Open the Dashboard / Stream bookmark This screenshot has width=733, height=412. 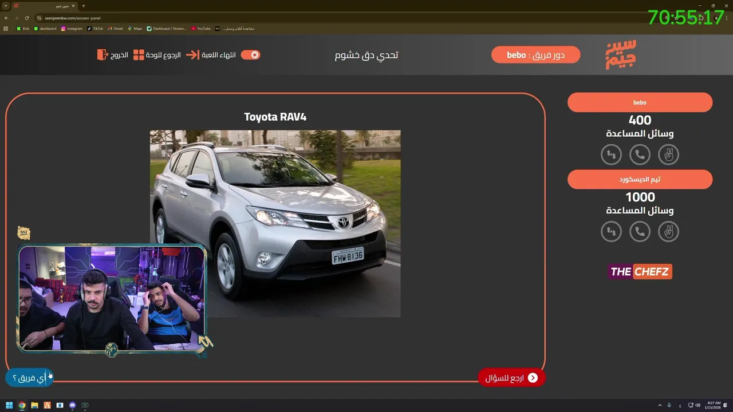point(167,28)
